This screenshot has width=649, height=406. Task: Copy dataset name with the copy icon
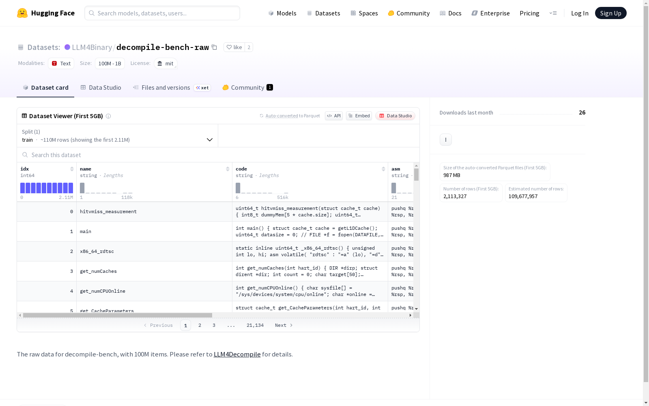[214, 47]
